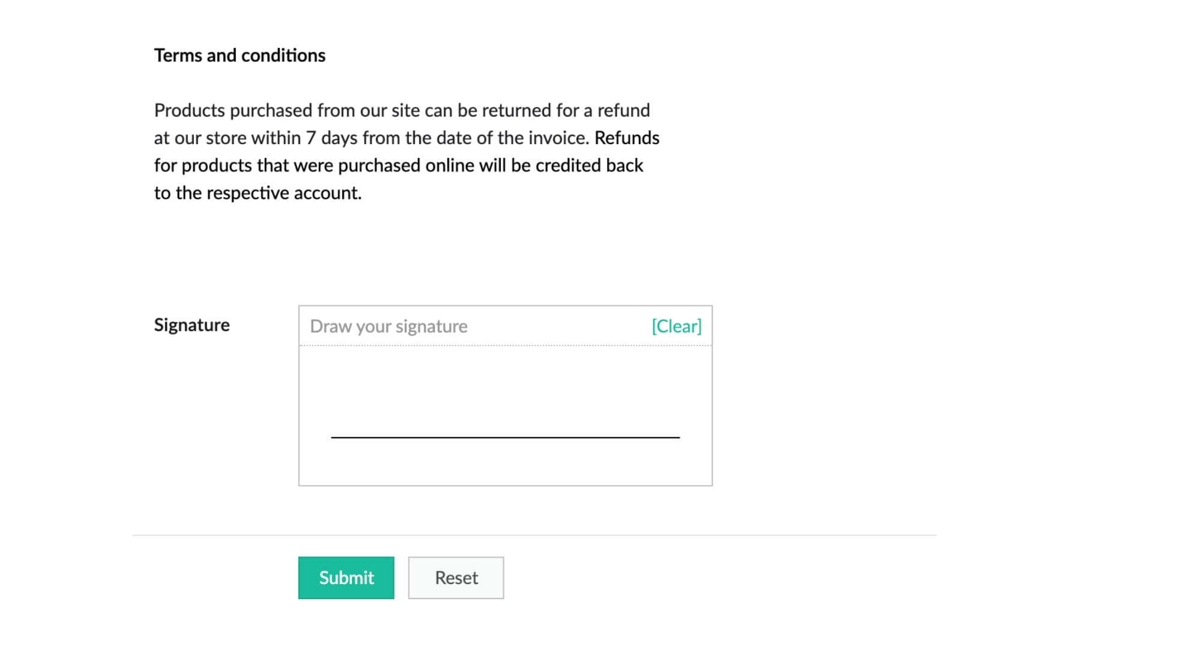
Task: Click "Products purchased" at the paragraph start
Action: coord(233,111)
